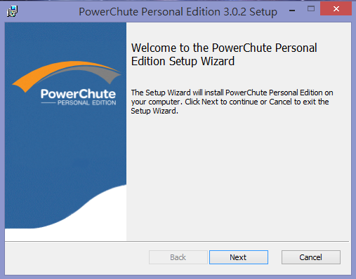
Task: Click the 3.0.2 version number in the title
Action: point(235,12)
